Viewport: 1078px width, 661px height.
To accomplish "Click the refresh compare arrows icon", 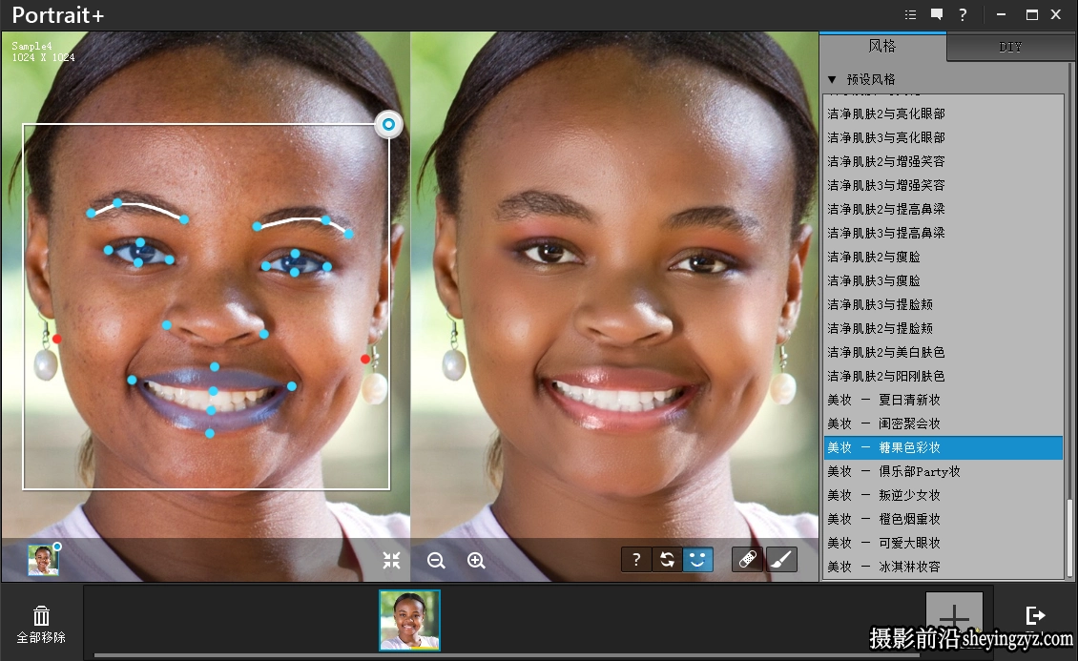I will pos(667,559).
